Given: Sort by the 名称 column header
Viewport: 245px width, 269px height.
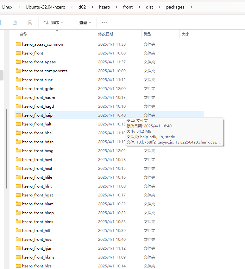Looking at the screenshot, I should coord(23,34).
